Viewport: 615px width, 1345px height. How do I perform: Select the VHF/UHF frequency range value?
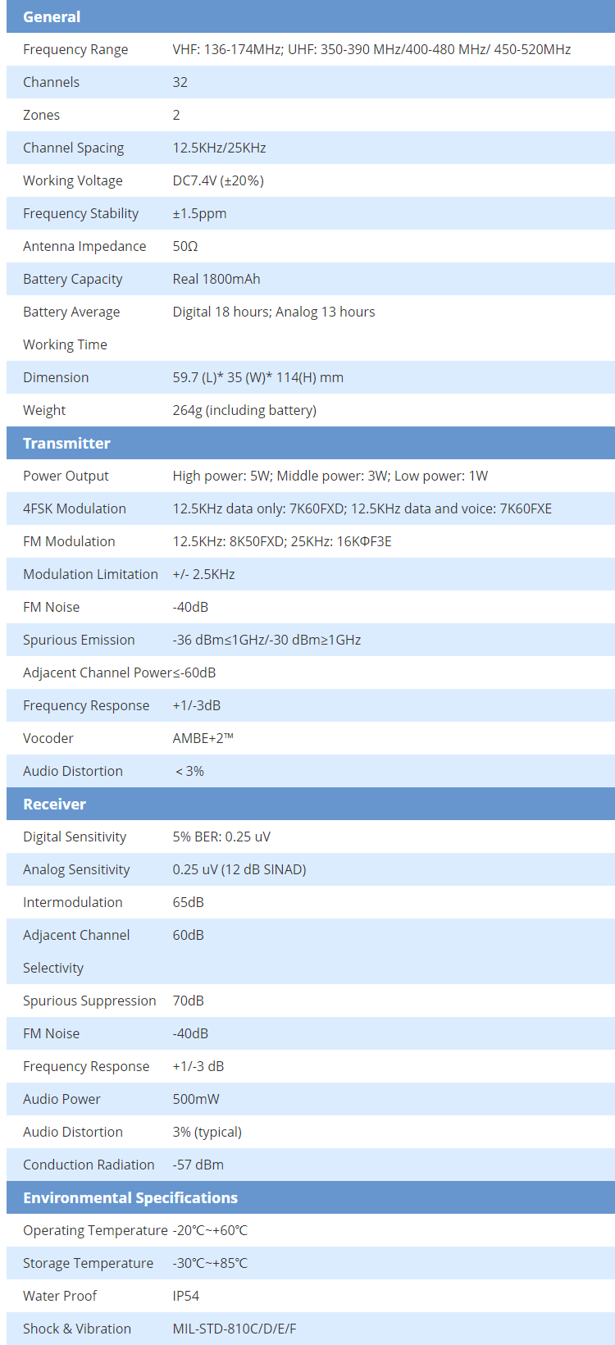tap(371, 49)
